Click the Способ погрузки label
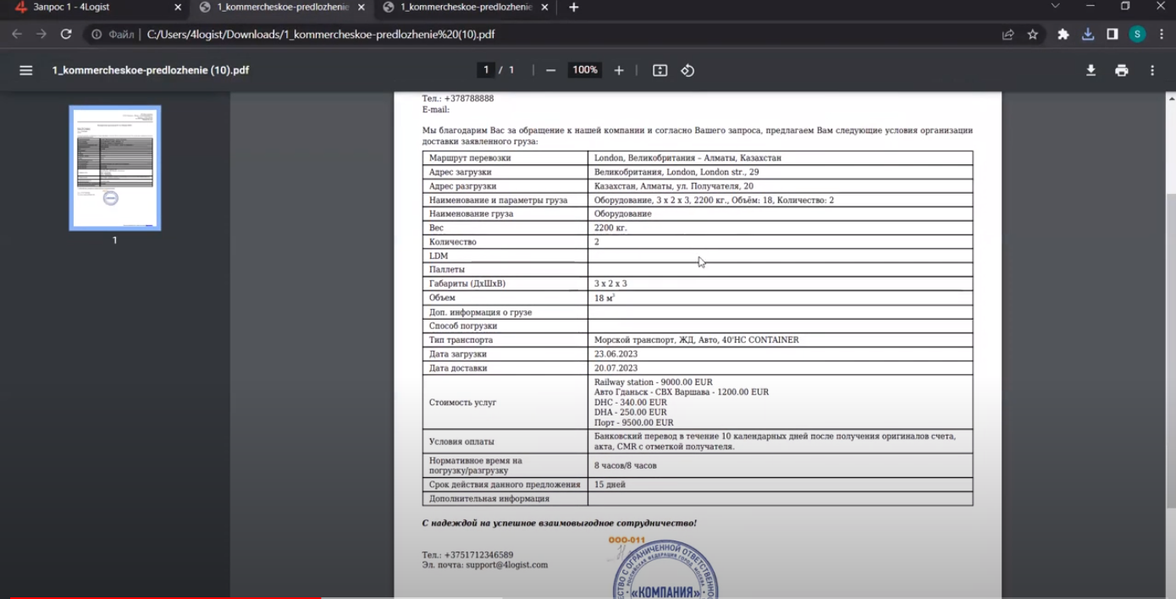 [x=463, y=327]
